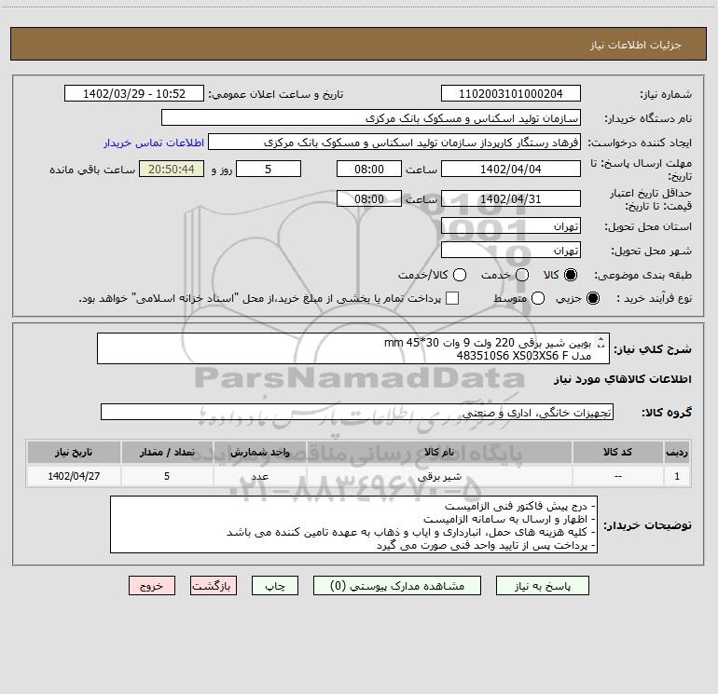Click the unit cell عدد
The height and width of the screenshot is (694, 718).
(x=259, y=476)
